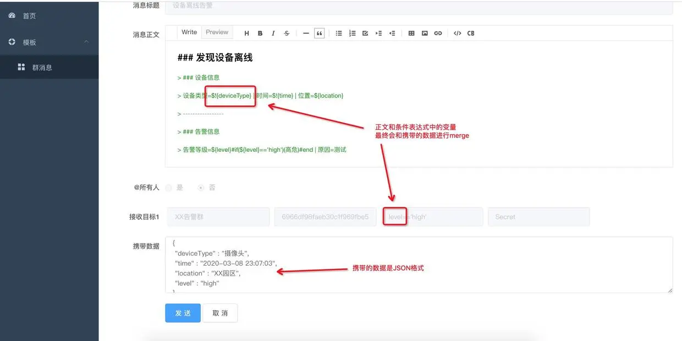This screenshot has height=341, width=682.
Task: Click the 群消息 grid icon
Action: (x=21, y=67)
